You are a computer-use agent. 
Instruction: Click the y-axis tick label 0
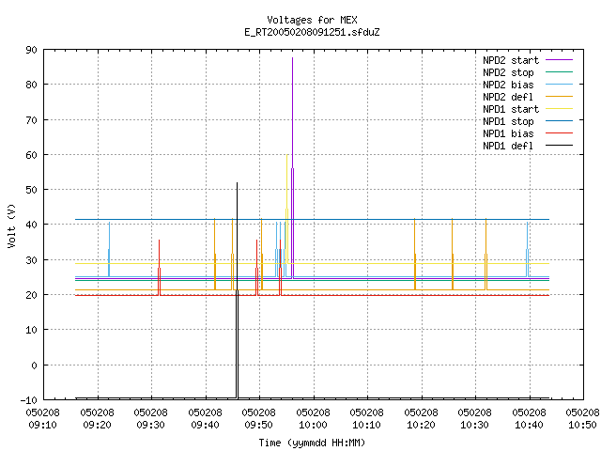[x=34, y=365]
